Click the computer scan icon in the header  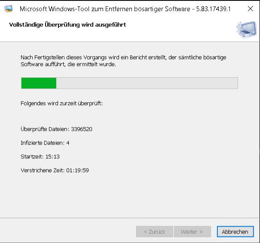[246, 30]
